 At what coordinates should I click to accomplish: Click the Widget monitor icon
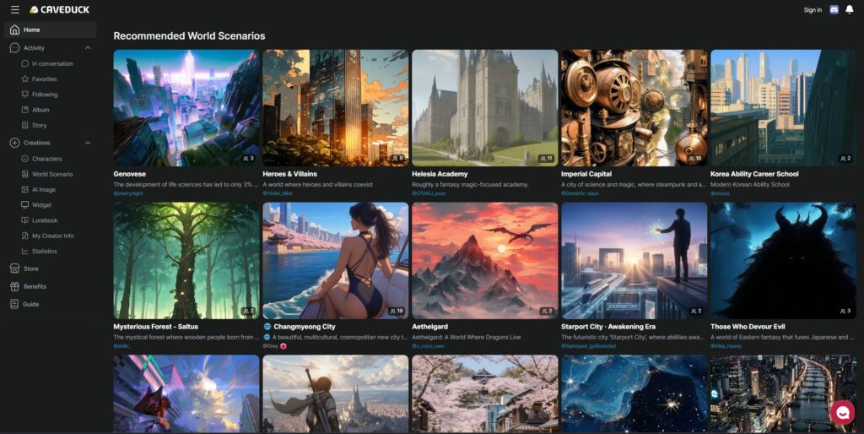pos(24,204)
